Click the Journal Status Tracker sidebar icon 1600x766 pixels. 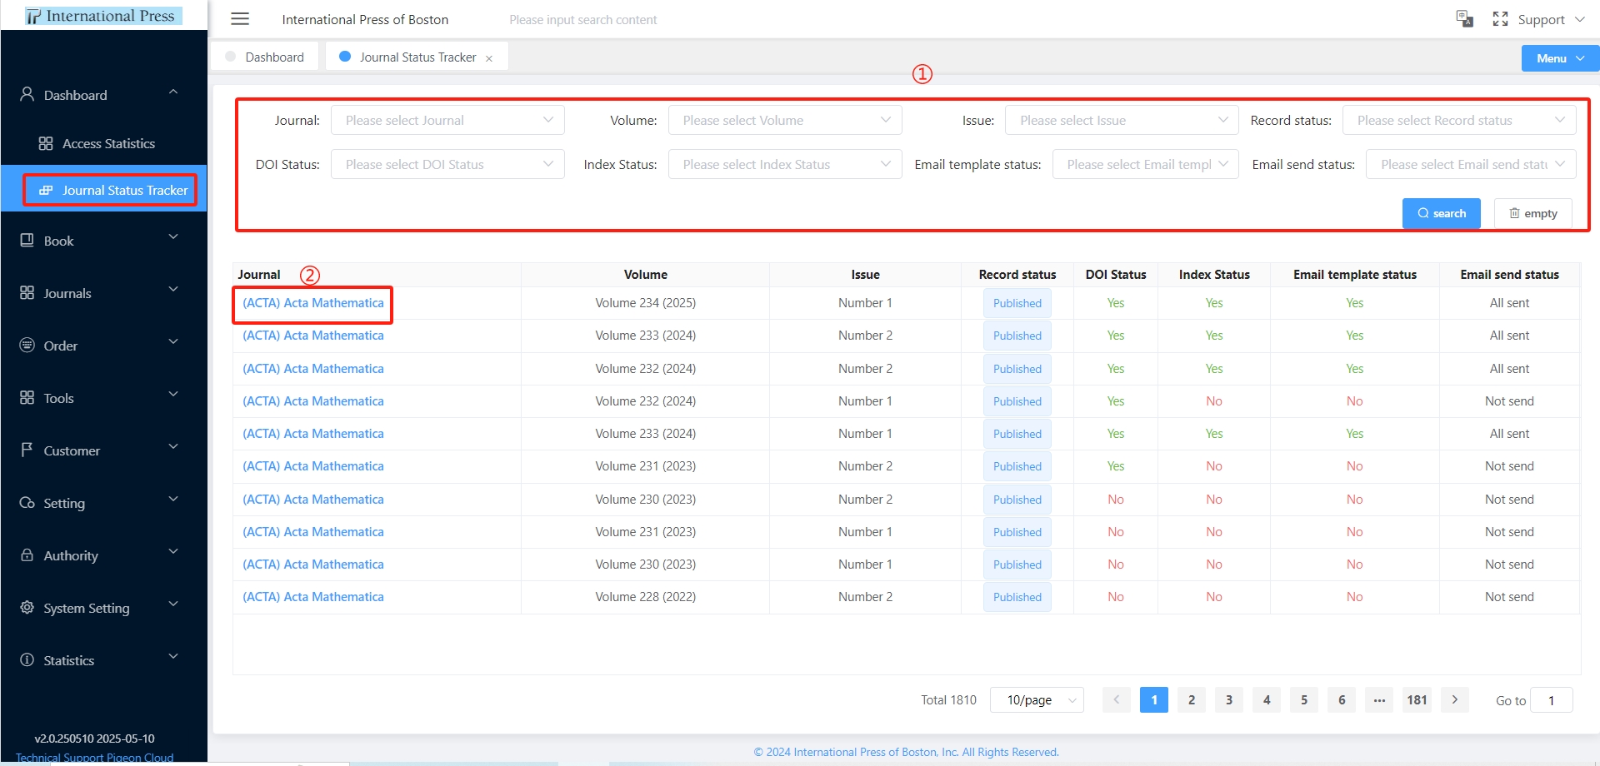(x=46, y=190)
